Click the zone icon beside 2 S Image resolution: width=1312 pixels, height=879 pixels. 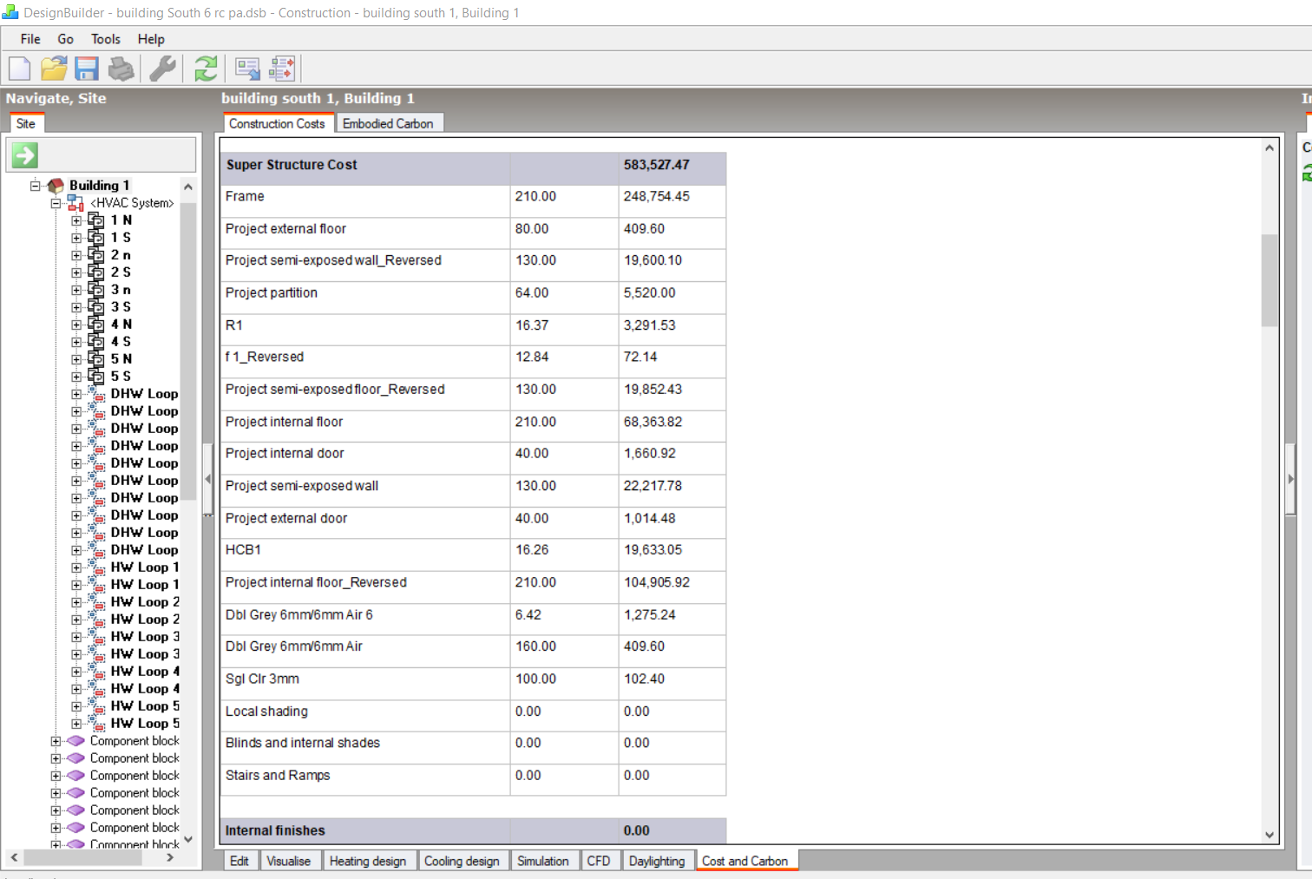96,272
